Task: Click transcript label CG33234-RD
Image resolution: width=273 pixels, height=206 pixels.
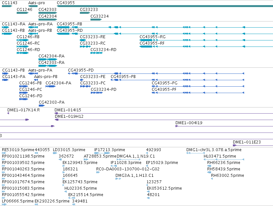Action: pyautogui.click(x=103, y=50)
